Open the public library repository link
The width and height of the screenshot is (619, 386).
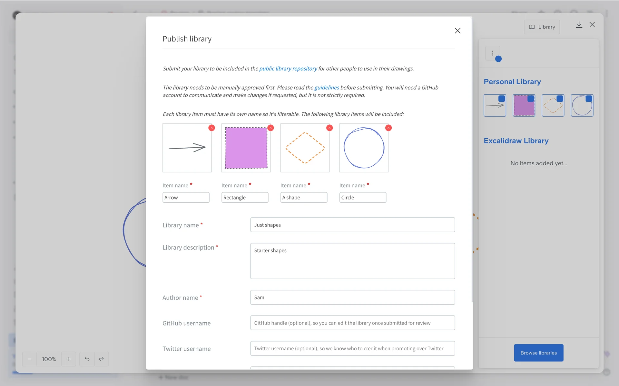288,69
